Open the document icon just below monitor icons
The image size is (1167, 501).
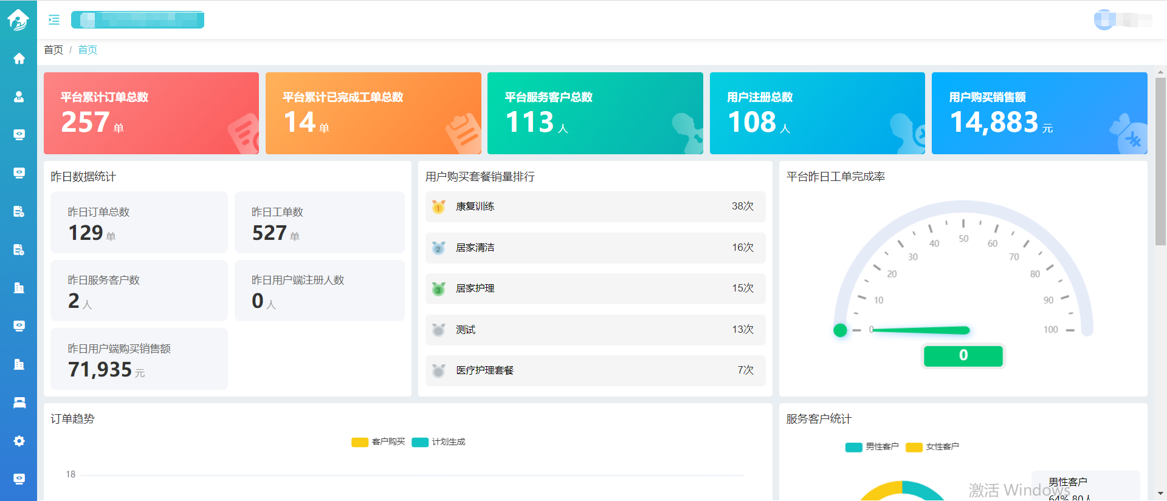(19, 211)
